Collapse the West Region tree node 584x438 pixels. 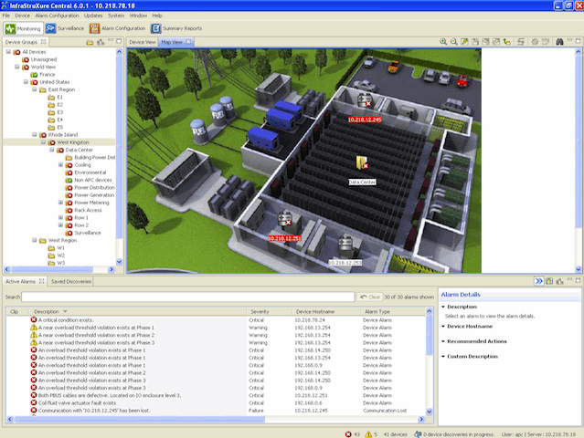35,240
